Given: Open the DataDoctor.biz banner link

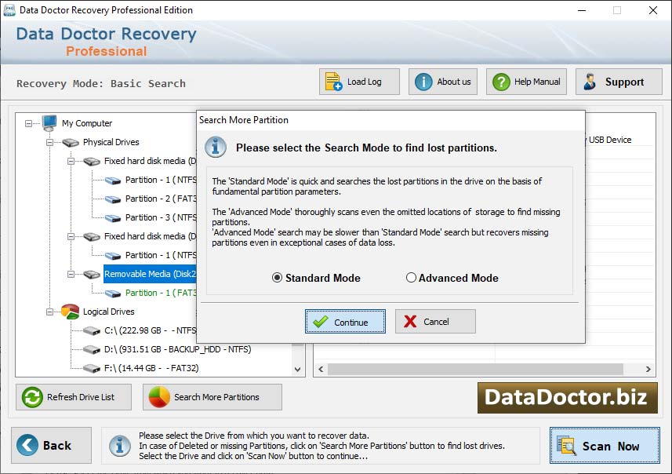Looking at the screenshot, I should point(566,397).
